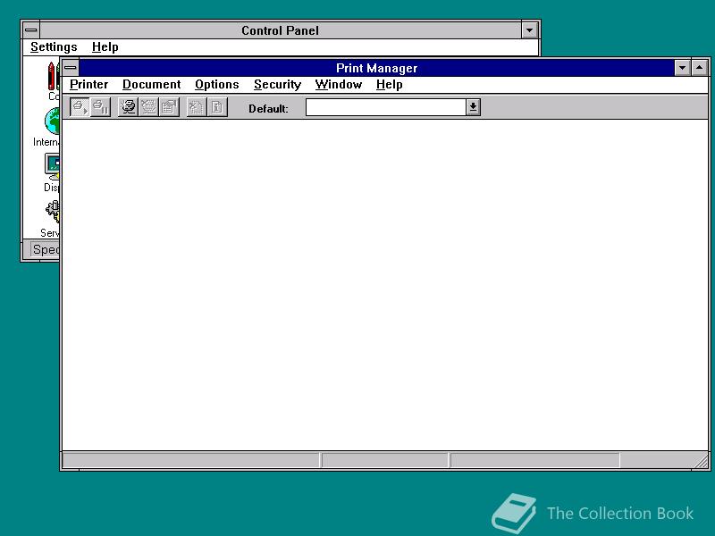Open the Control Panel system control-menu box

coord(31,30)
